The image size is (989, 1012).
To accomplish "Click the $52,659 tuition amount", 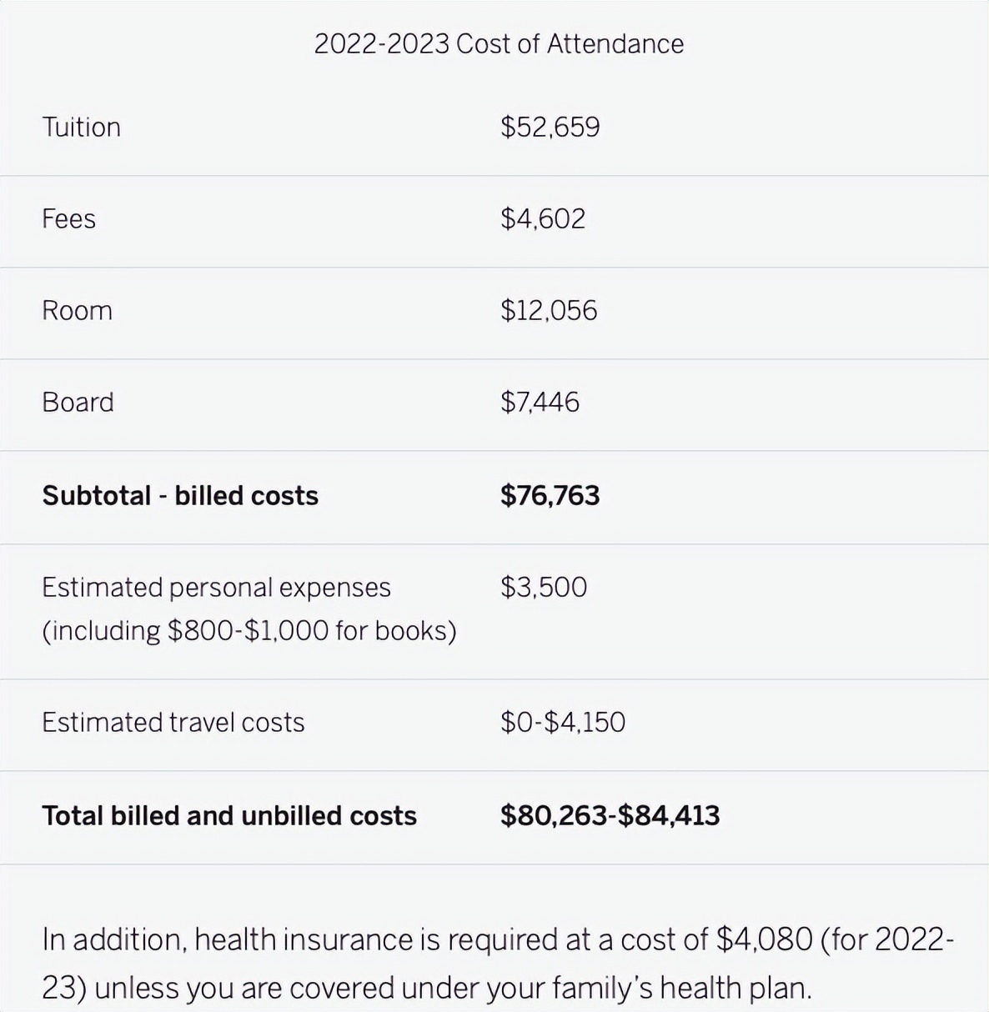I will point(550,128).
